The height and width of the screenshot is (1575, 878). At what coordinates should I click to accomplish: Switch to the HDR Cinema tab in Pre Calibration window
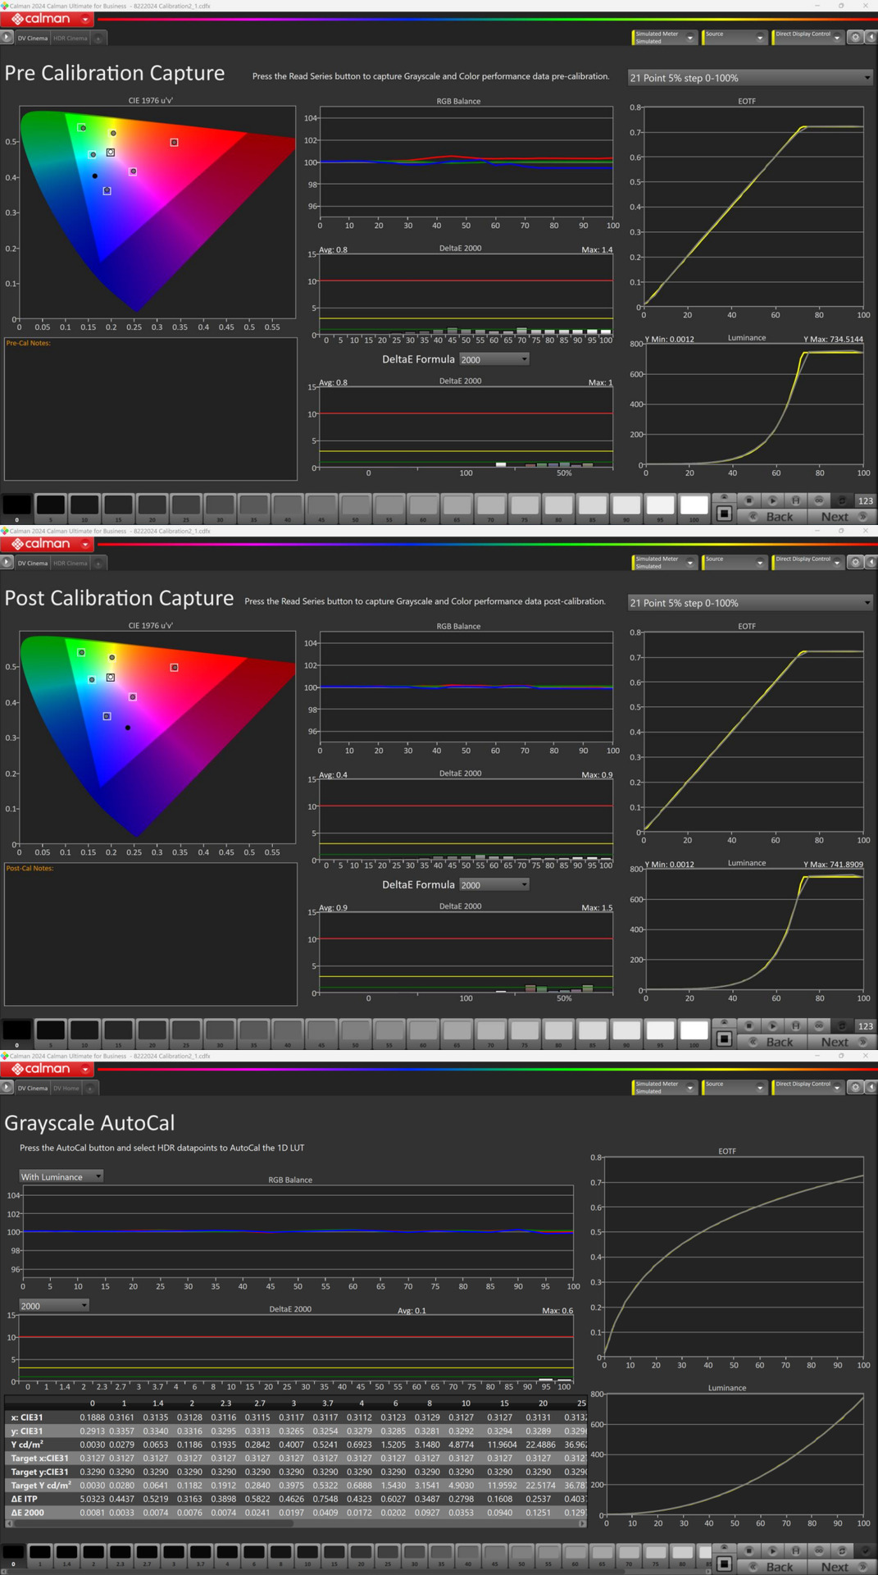click(x=71, y=38)
